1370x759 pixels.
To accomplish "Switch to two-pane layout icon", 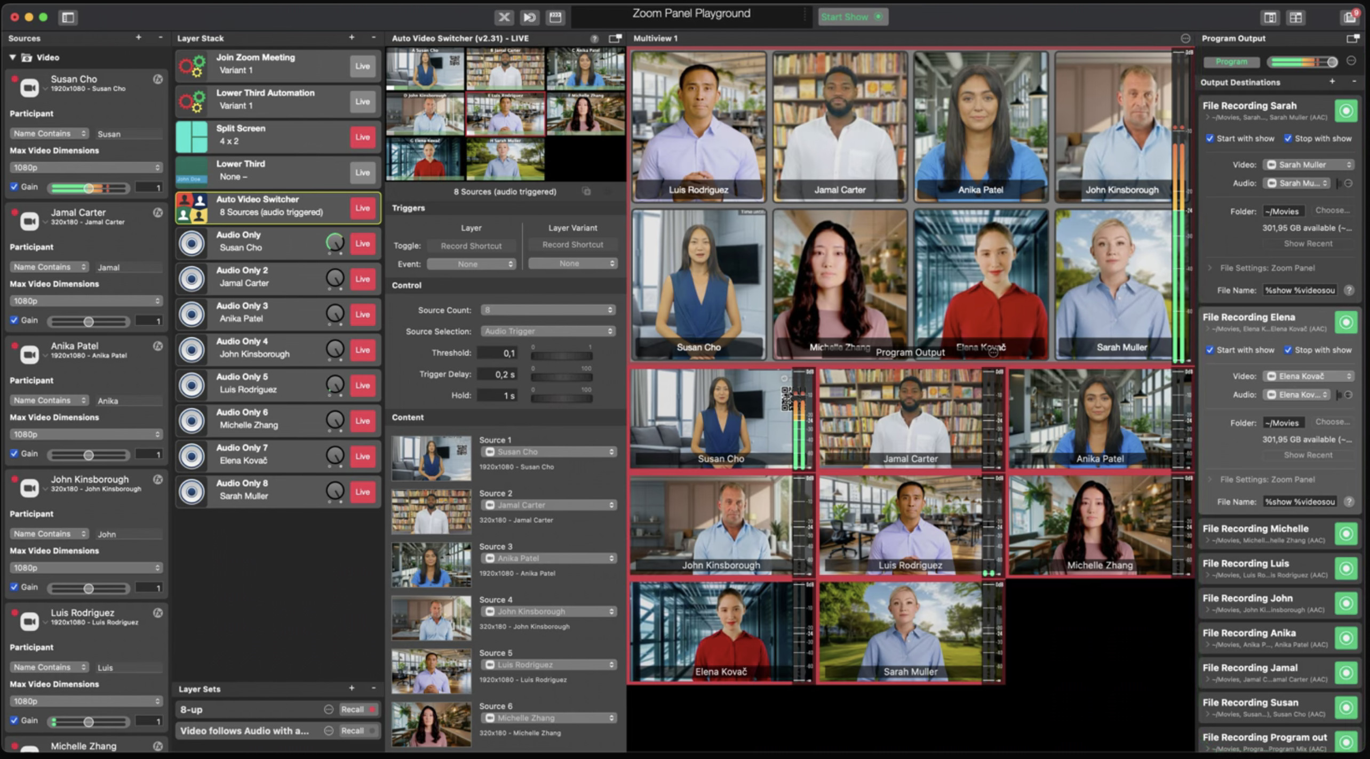I will [x=1270, y=18].
